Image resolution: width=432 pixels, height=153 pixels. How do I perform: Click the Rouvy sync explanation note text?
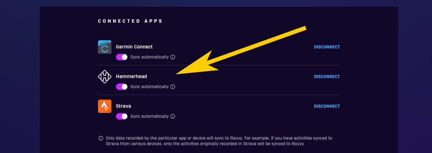coord(219,141)
